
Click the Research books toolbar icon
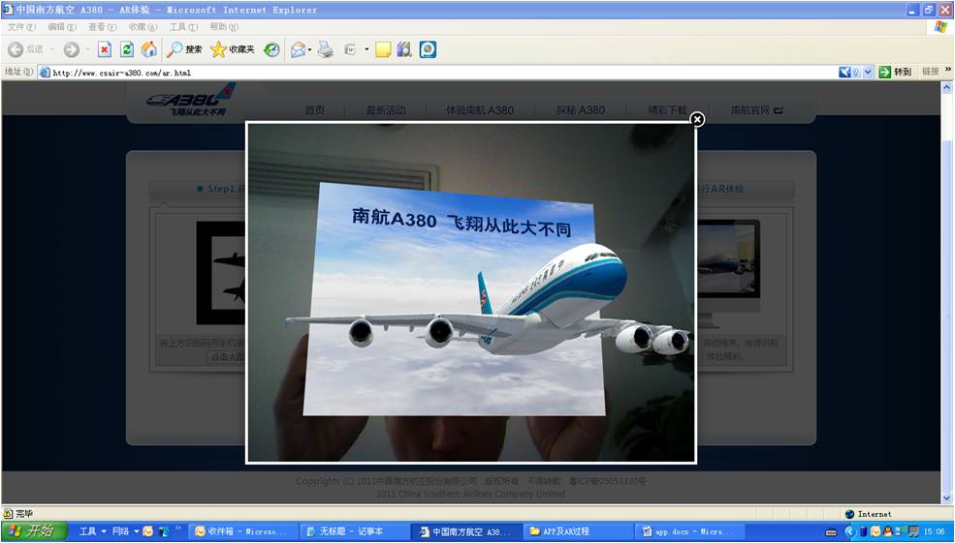point(404,50)
